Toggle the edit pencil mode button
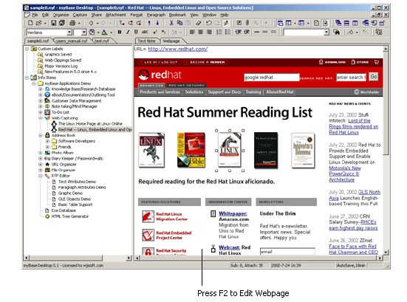The width and height of the screenshot is (407, 302). click(x=226, y=23)
